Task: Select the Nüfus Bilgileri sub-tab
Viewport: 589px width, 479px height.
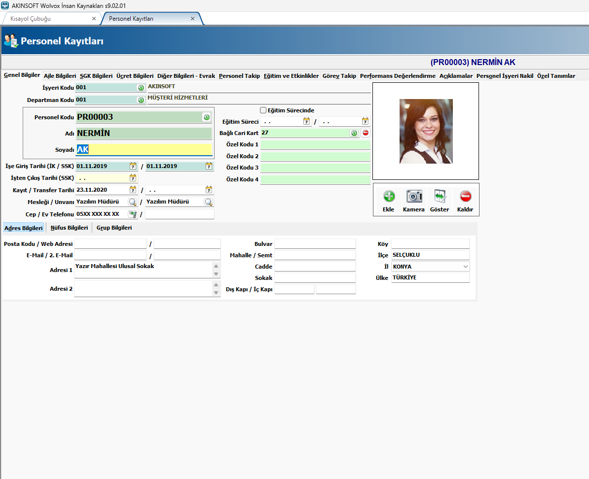Action: click(x=69, y=228)
